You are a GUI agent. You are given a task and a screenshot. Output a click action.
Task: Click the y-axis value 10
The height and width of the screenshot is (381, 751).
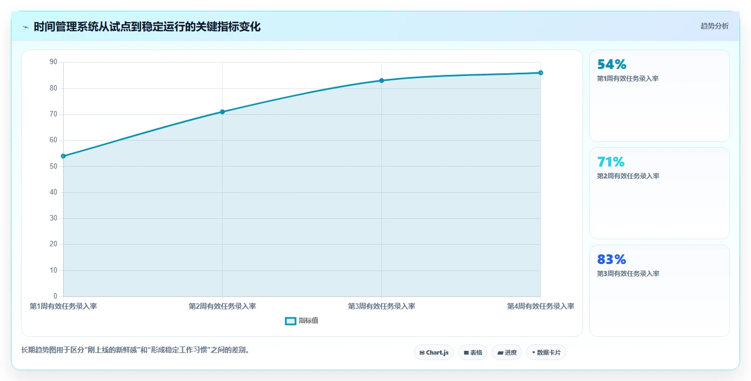(53, 270)
